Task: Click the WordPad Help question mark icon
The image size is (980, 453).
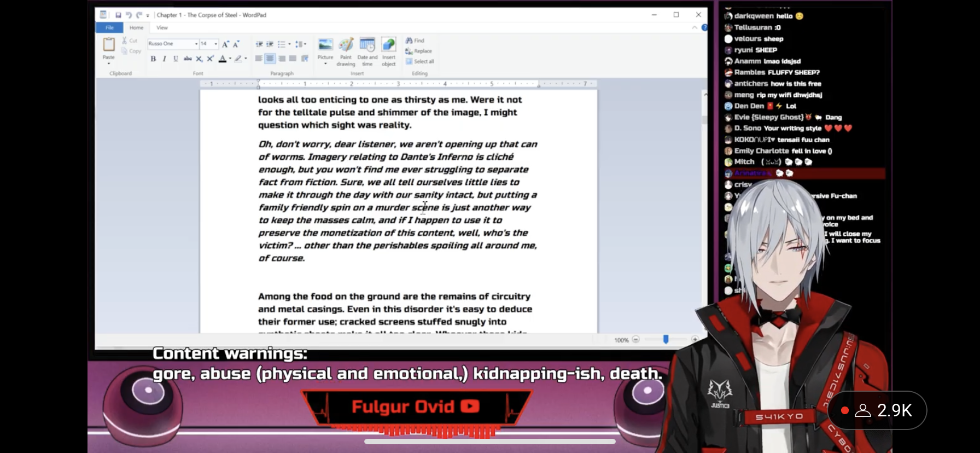Action: [x=704, y=27]
